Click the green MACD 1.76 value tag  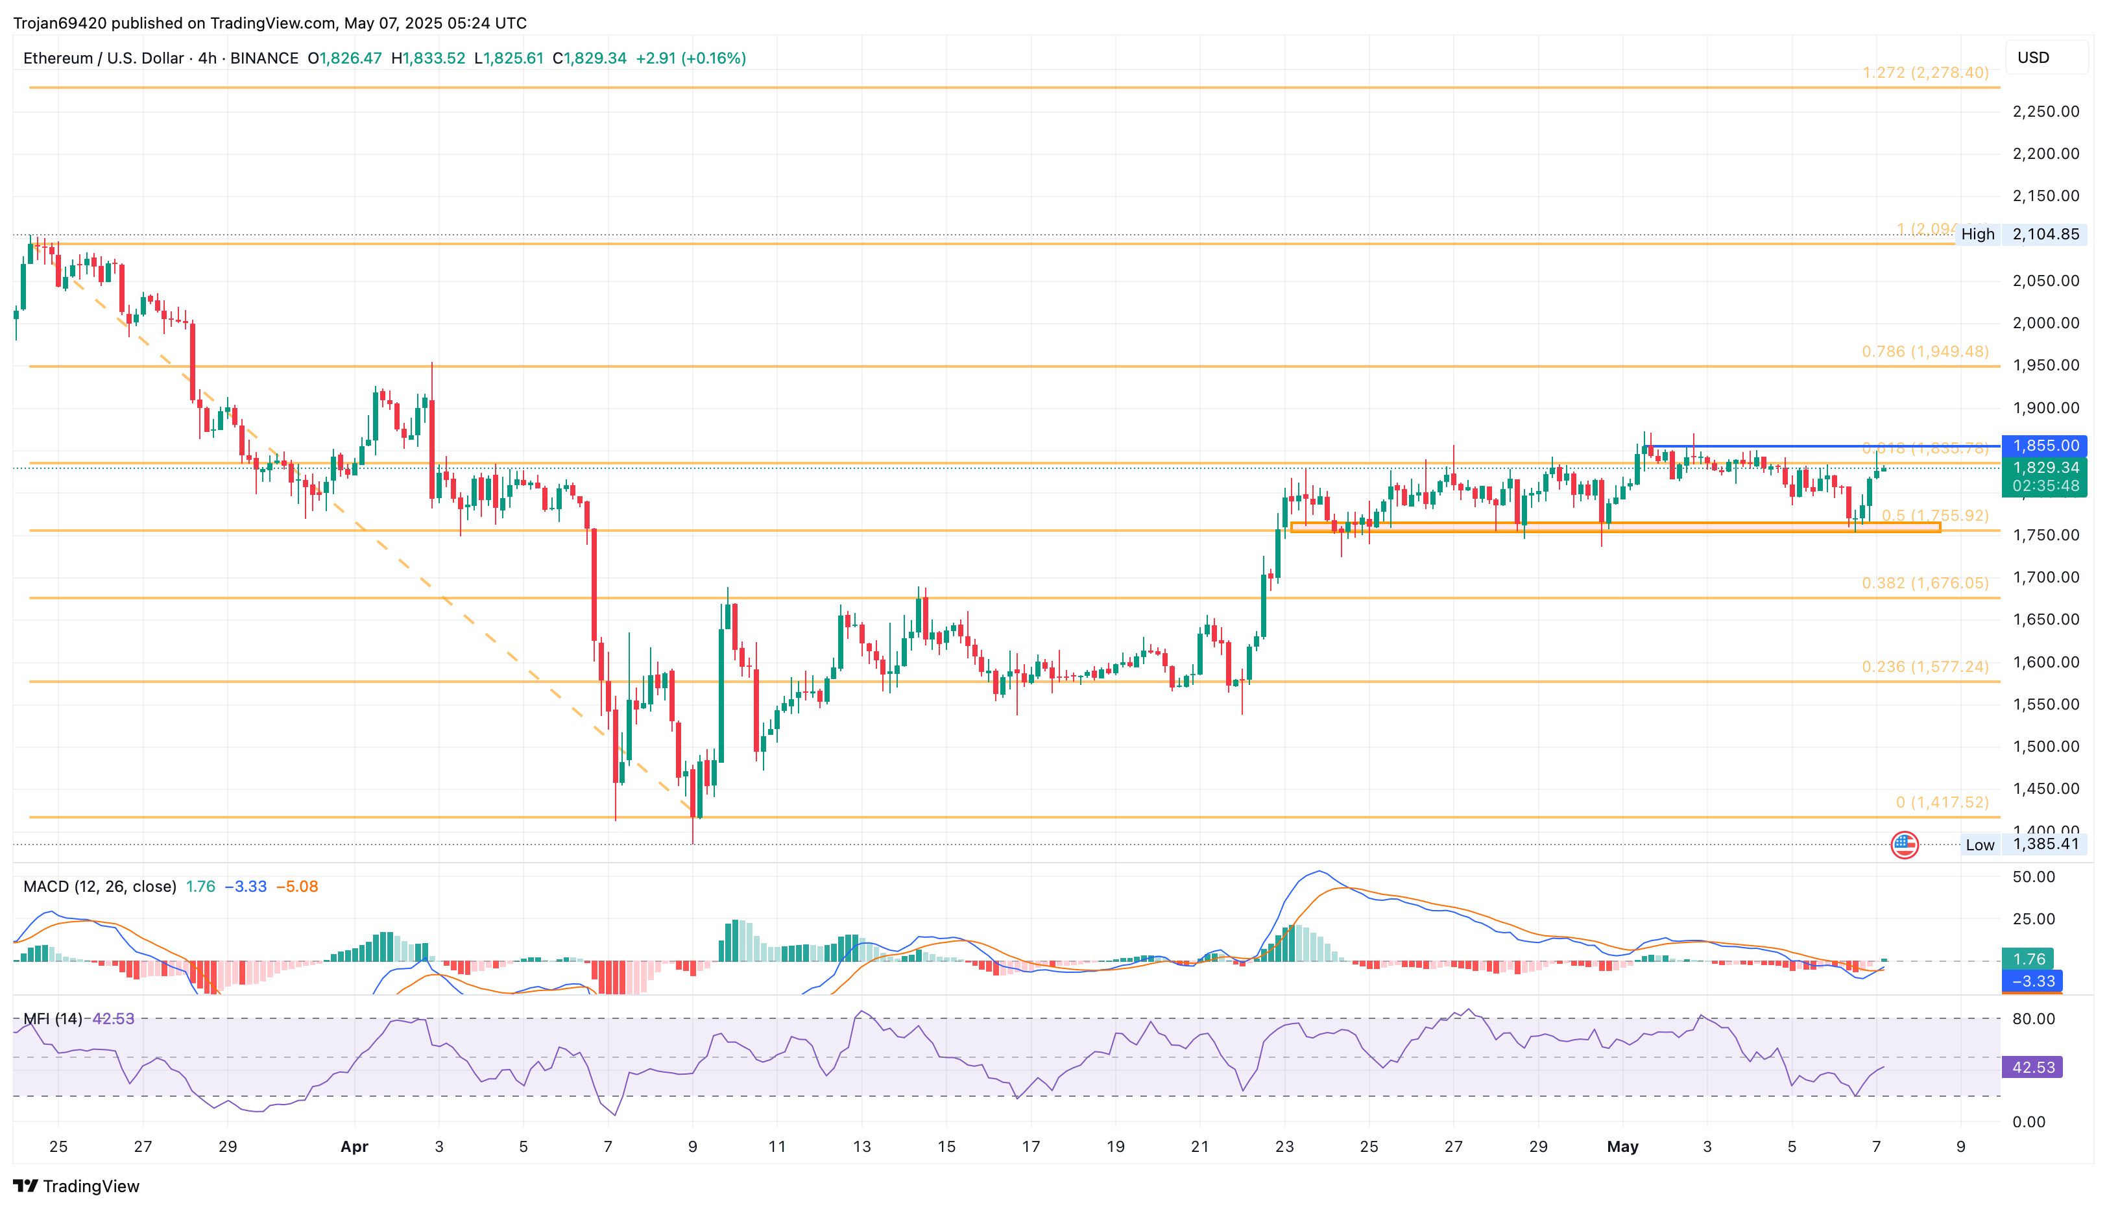pyautogui.click(x=2027, y=959)
